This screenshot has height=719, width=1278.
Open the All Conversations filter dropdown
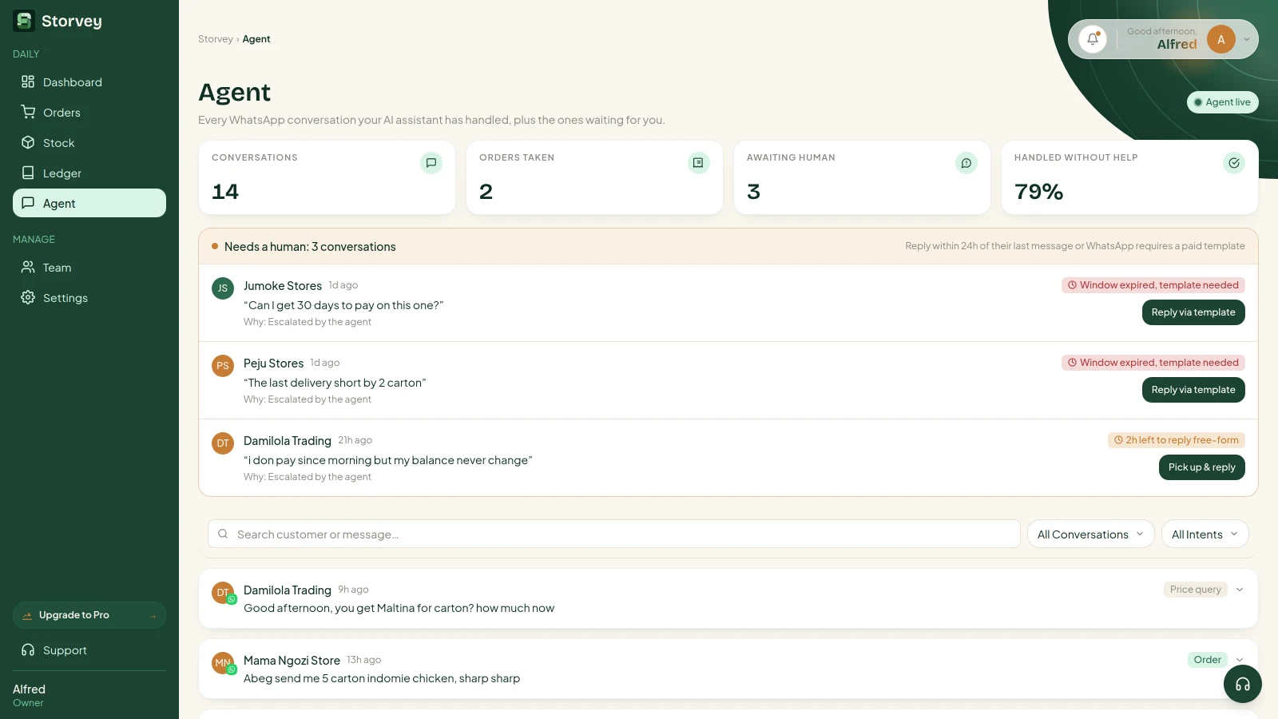1090,534
